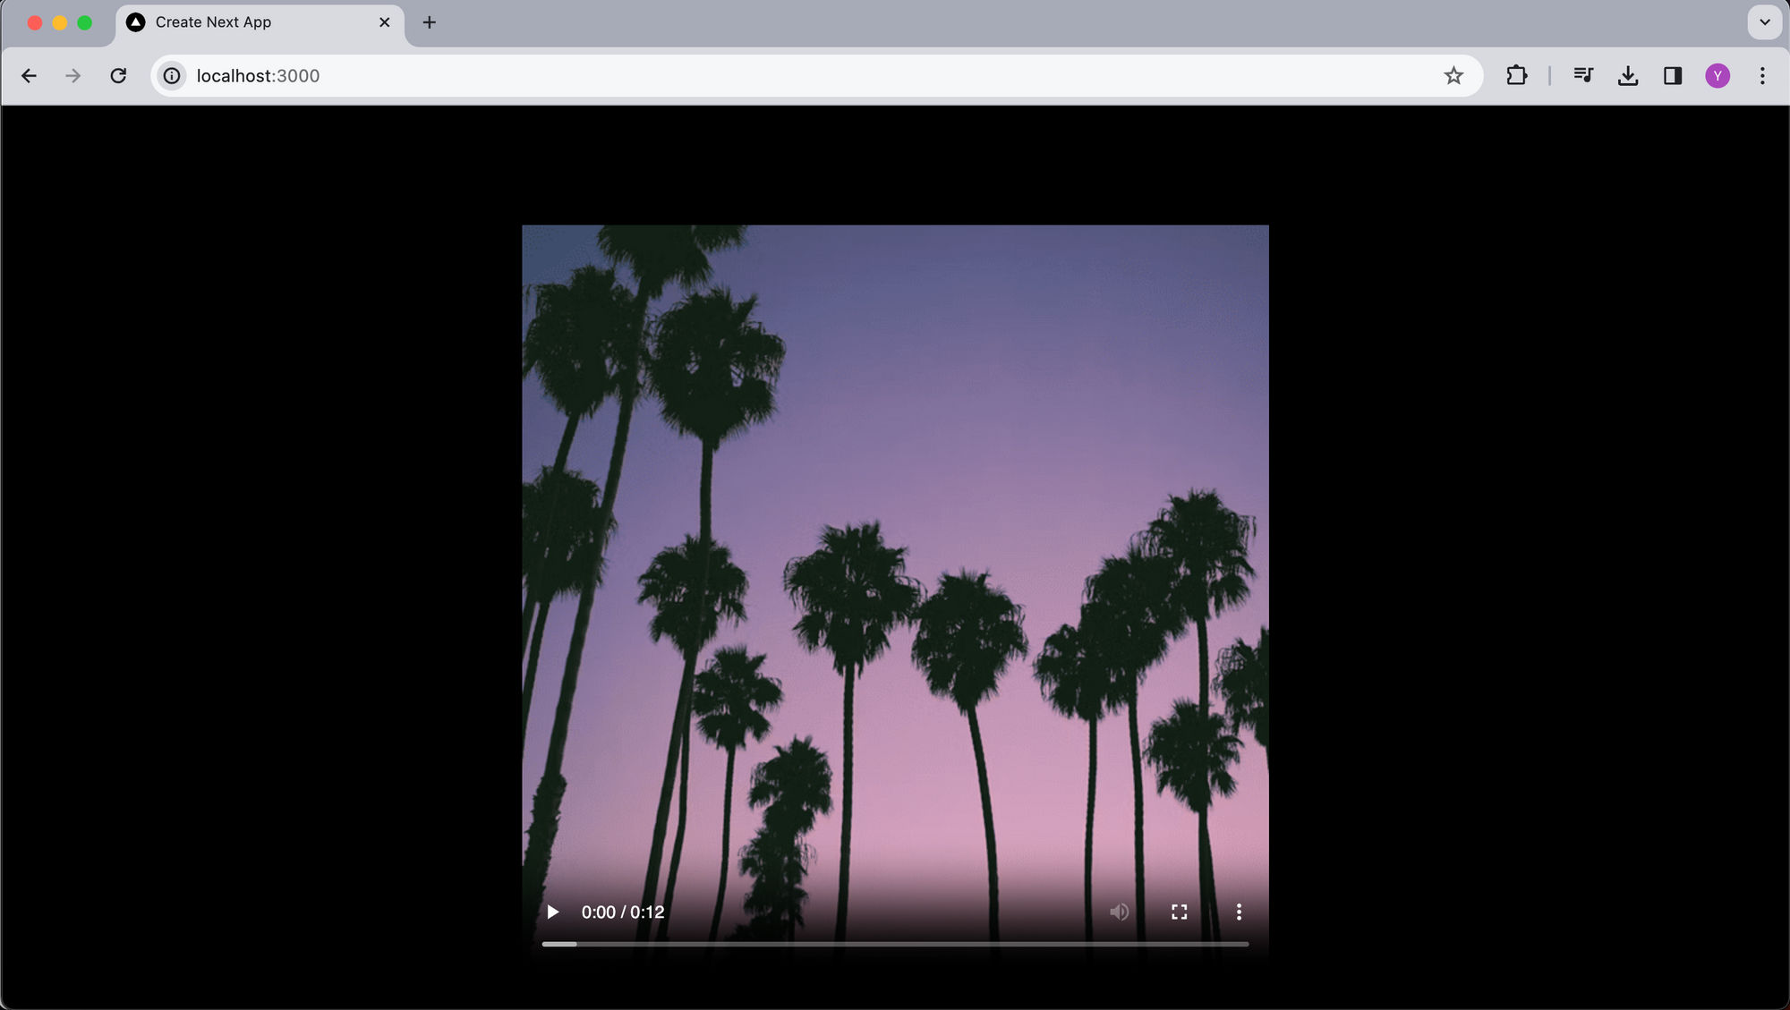Show browser downloads
This screenshot has height=1010, width=1790.
point(1628,76)
